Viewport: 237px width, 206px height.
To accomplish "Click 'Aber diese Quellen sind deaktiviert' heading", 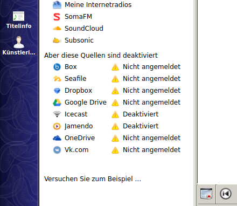I will click(x=101, y=56).
